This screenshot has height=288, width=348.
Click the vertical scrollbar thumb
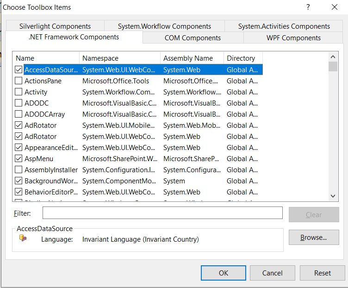pos(333,66)
